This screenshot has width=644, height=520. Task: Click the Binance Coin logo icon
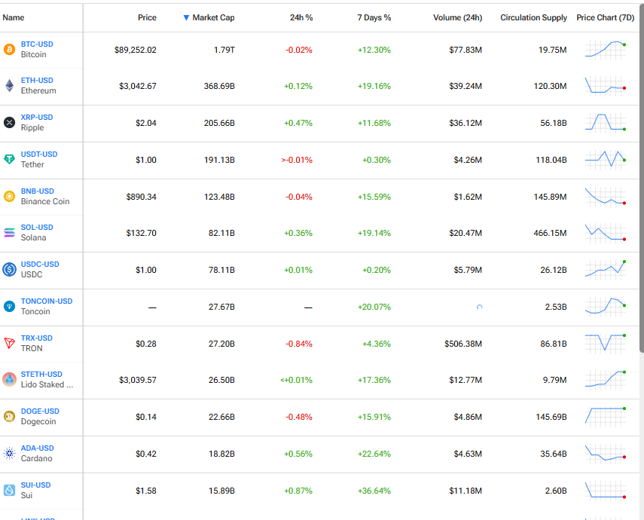point(9,197)
